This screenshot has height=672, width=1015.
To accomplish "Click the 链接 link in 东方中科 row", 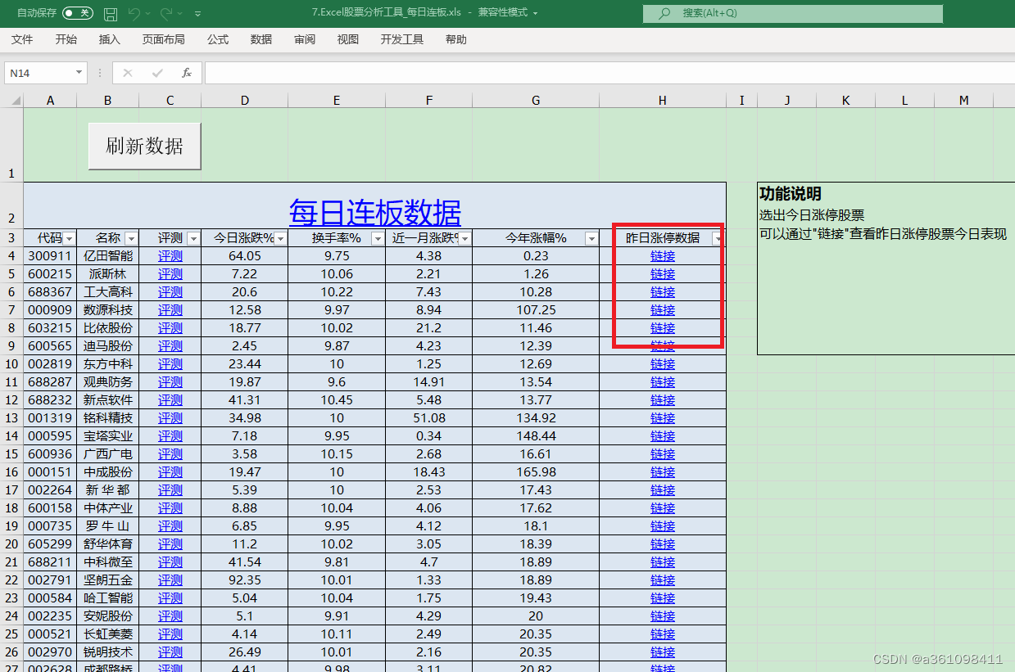I will 663,363.
